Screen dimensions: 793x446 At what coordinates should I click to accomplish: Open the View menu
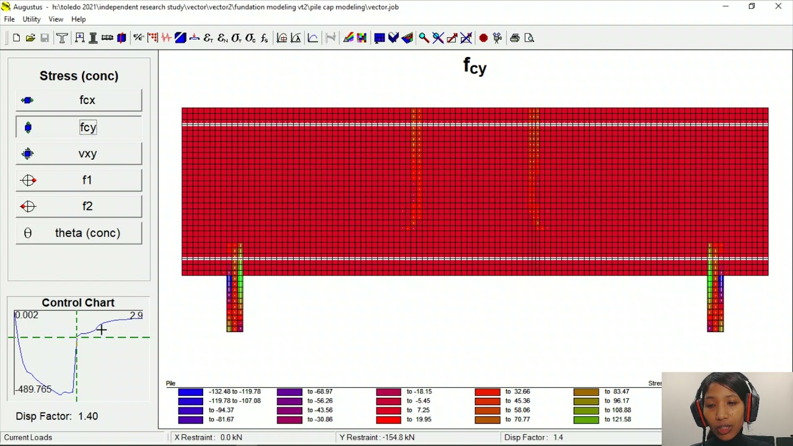coord(56,19)
